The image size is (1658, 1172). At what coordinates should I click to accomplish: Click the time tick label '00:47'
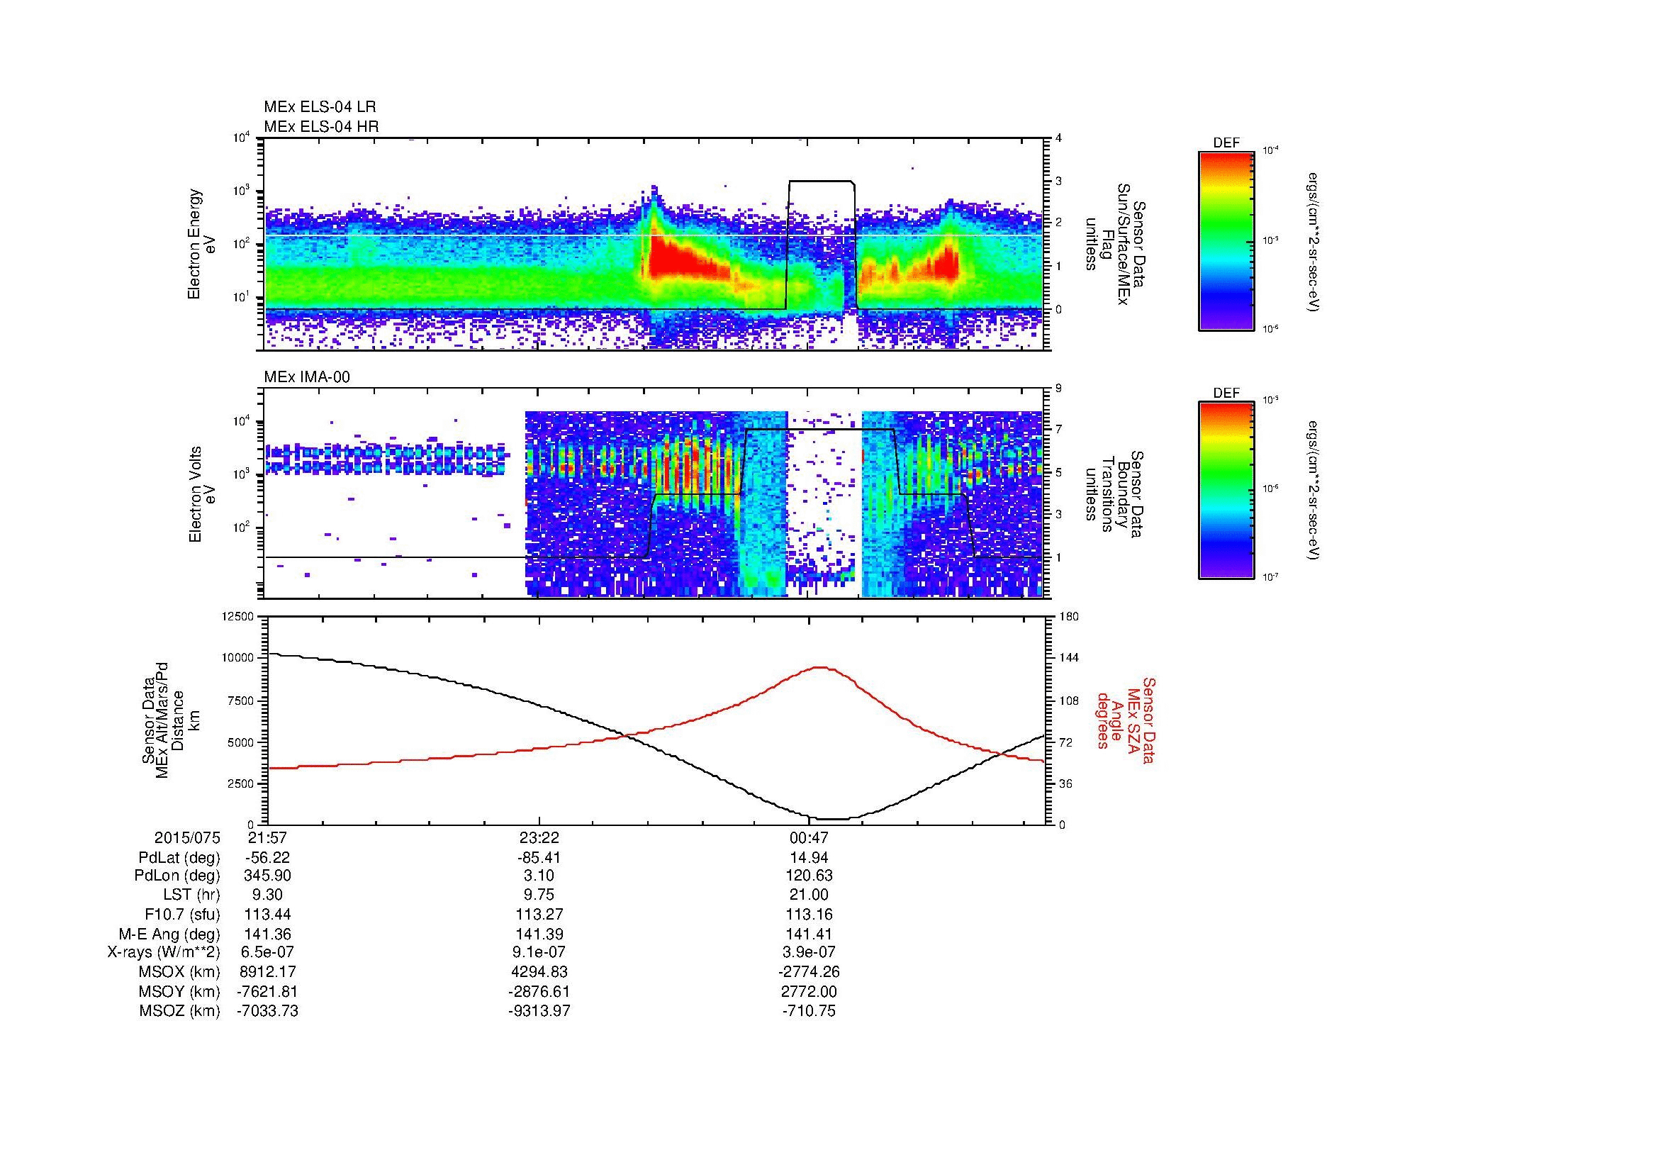click(809, 837)
